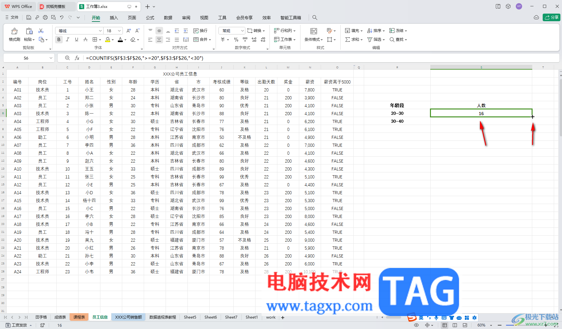Add a new sheet with plus icon
562x329 pixels.
[x=283, y=317]
